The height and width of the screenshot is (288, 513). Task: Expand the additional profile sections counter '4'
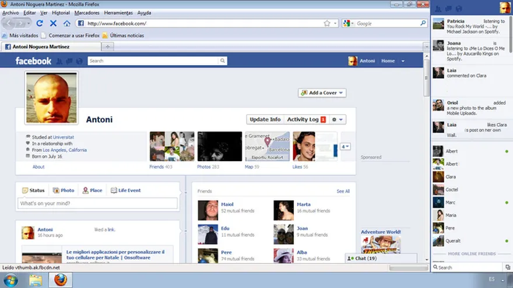tap(345, 147)
